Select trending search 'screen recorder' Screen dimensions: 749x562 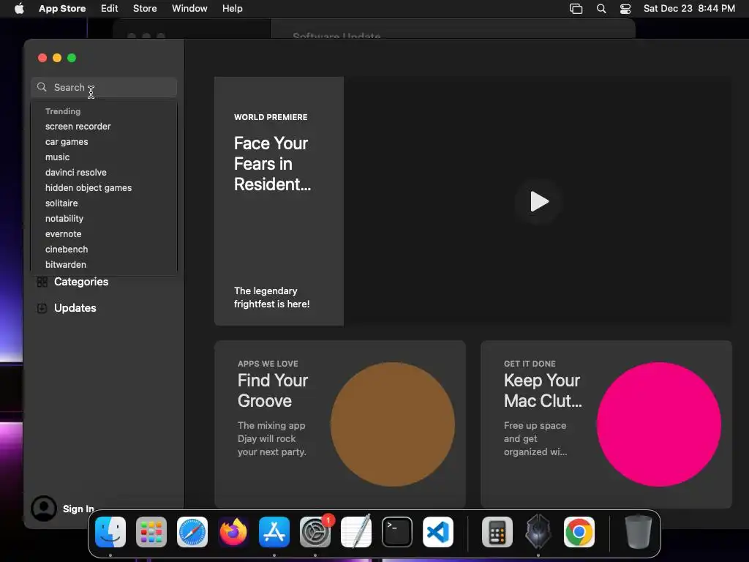point(78,126)
